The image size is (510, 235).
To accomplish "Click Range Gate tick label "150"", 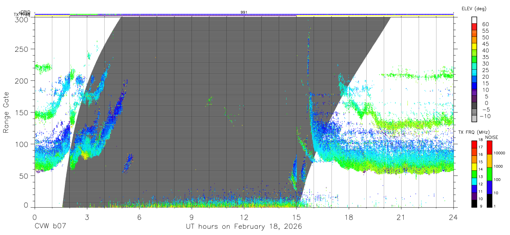I will [21, 112].
